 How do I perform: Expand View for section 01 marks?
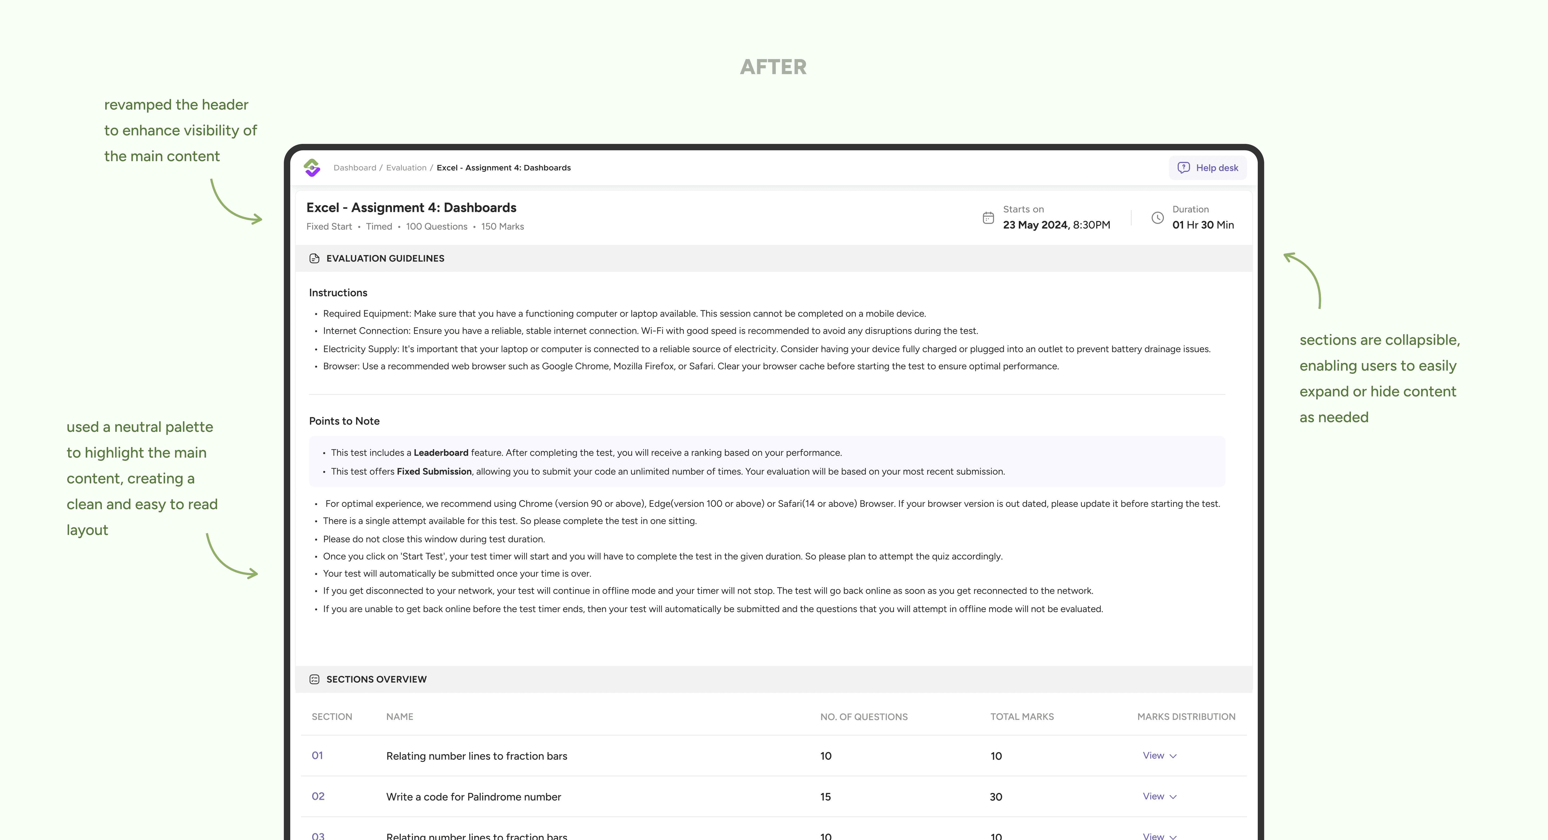click(1153, 755)
